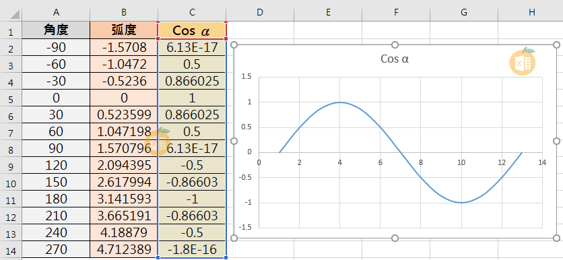The height and width of the screenshot is (260, 563).
Task: Click radian cell -0.5236
Action: point(124,81)
